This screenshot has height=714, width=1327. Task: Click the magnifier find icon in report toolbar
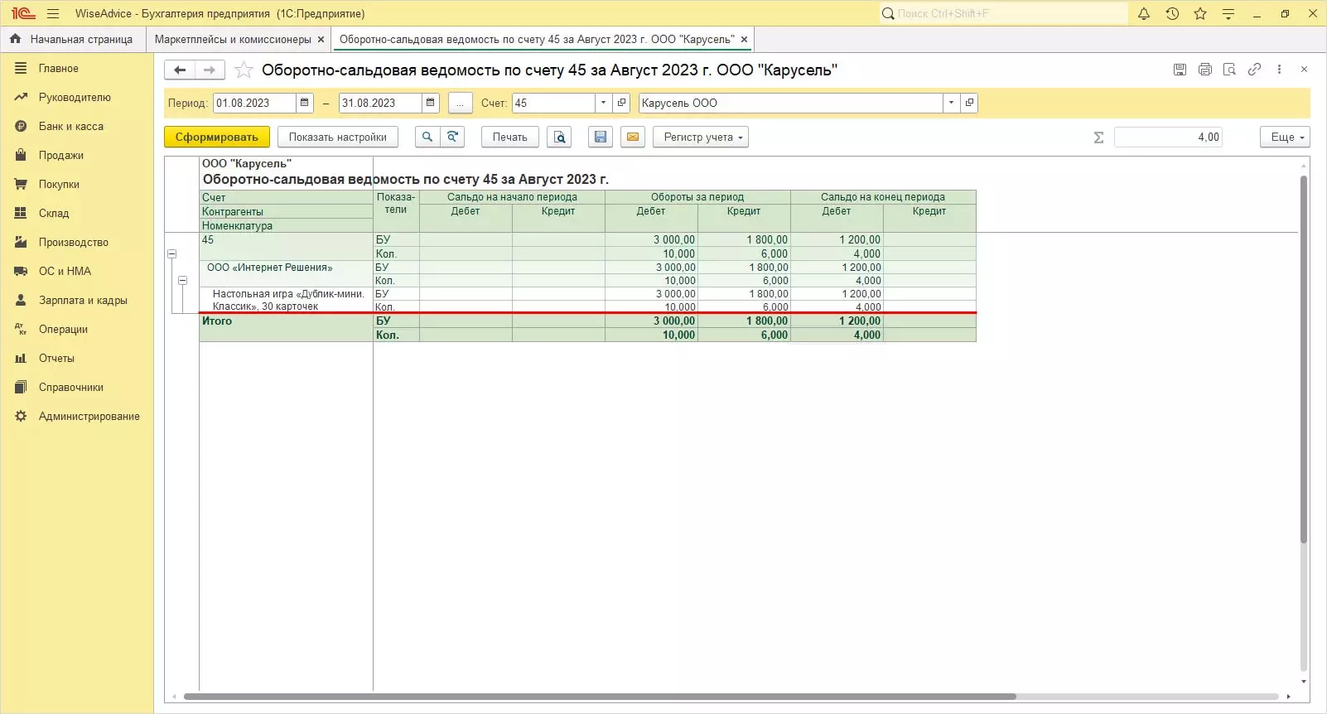point(427,137)
